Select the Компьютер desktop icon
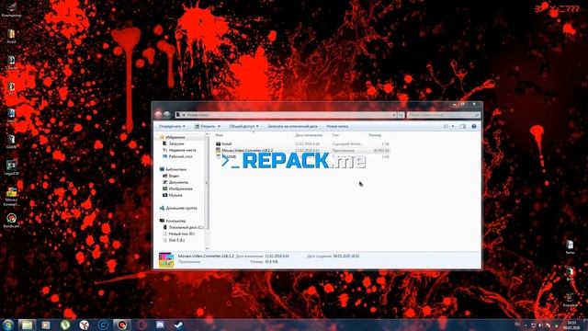This screenshot has height=331, width=588. (11, 10)
